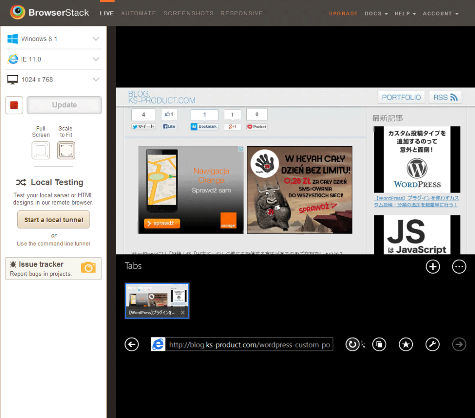
Task: Click the red stop session button
Action: (x=14, y=105)
